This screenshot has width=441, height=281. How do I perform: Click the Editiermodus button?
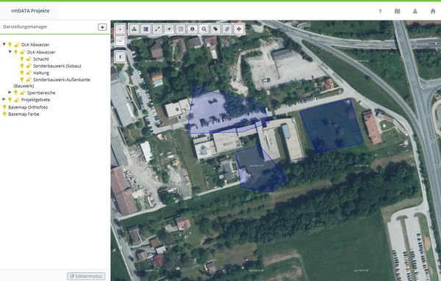86,276
